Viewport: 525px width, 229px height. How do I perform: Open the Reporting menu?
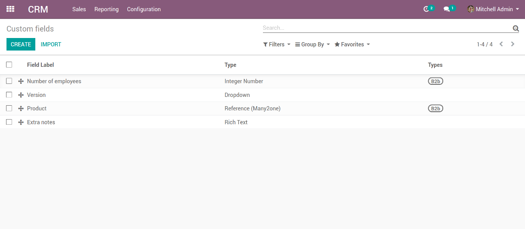[106, 9]
